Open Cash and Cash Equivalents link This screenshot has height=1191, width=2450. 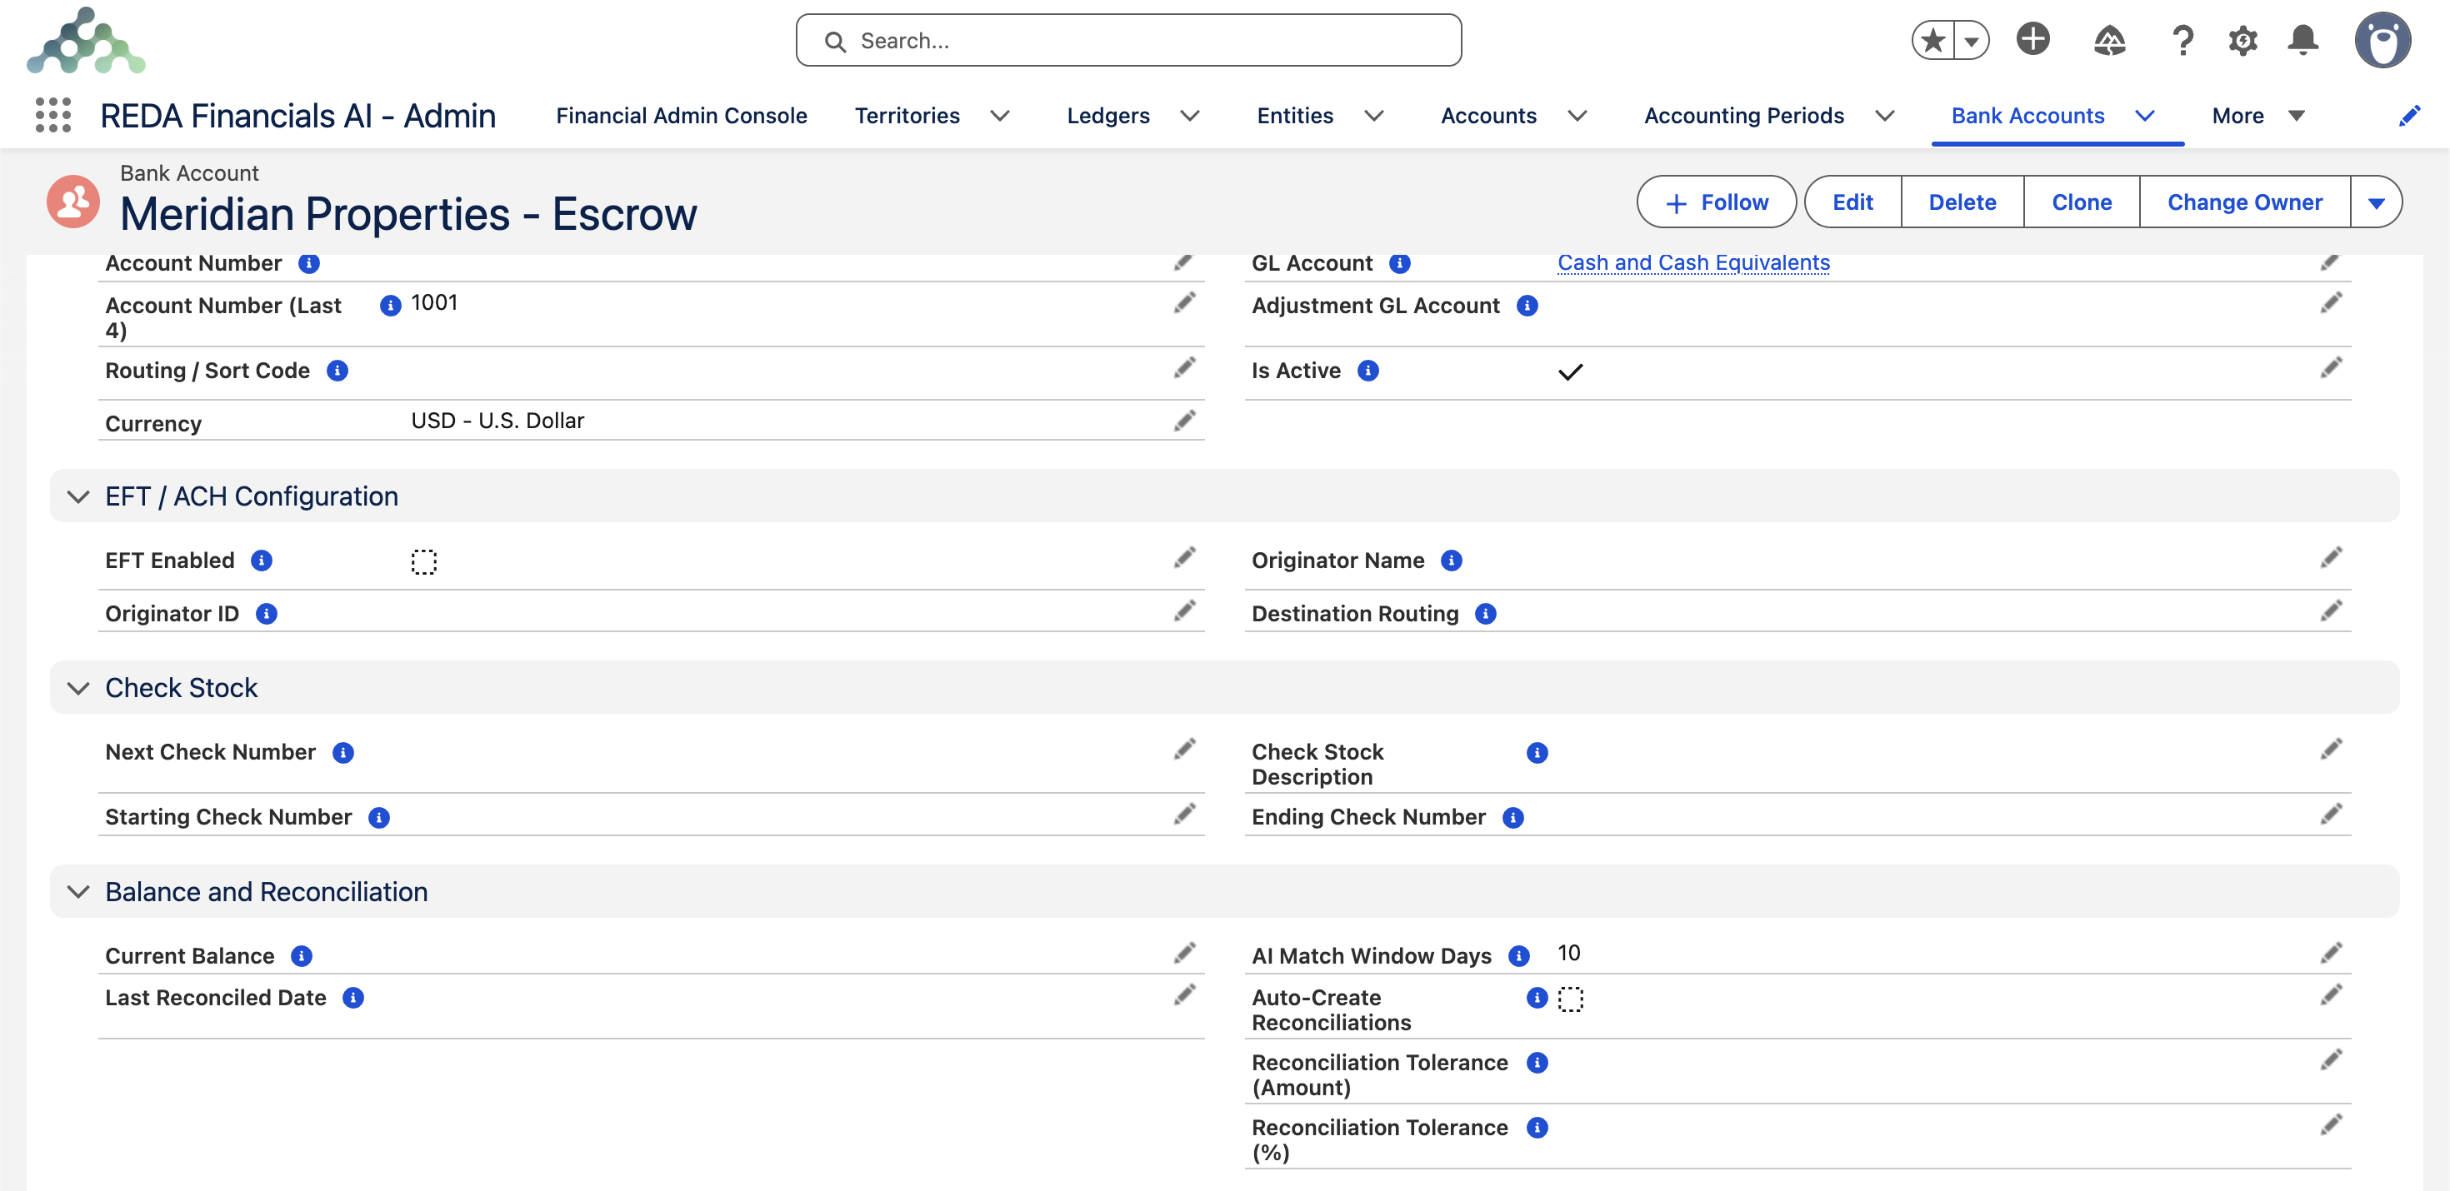(x=1693, y=262)
